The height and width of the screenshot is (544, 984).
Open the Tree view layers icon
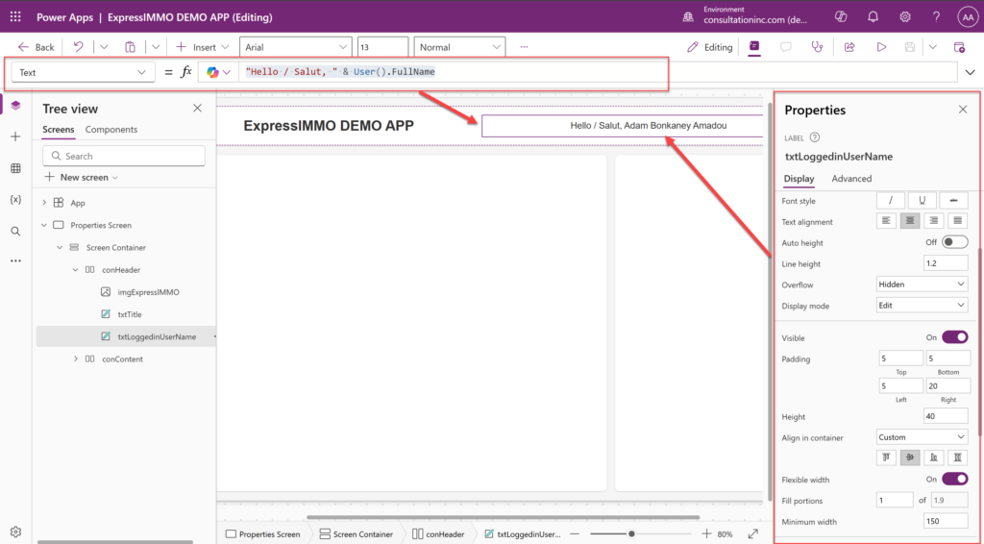15,106
